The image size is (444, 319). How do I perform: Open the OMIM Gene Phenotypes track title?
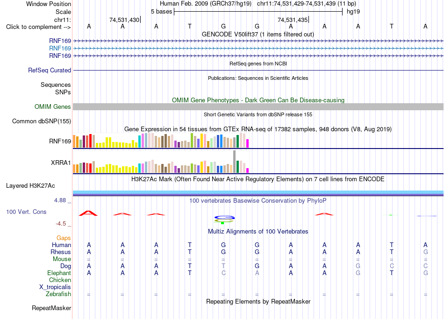pos(258,100)
